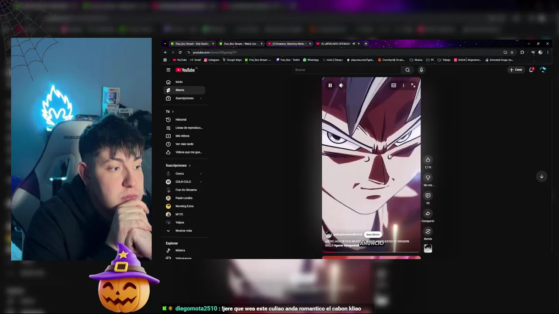This screenshot has height=314, width=559.
Task: Expand the Suscripciones section header chevron
Action: pyautogui.click(x=190, y=165)
